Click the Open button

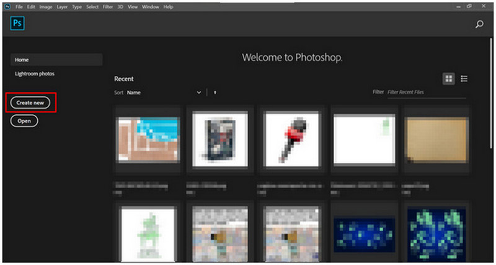point(24,121)
